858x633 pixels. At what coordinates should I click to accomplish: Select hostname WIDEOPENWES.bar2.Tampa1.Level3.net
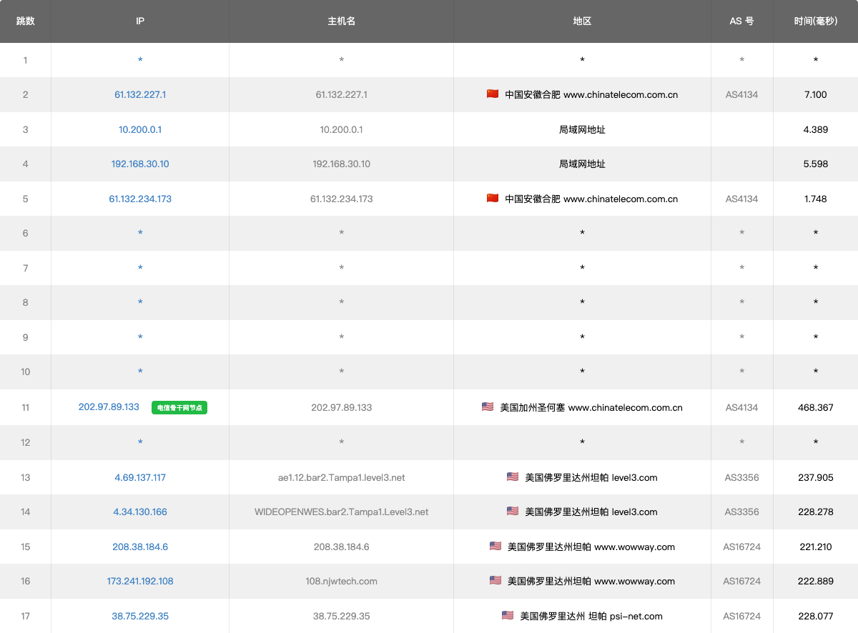(x=342, y=512)
